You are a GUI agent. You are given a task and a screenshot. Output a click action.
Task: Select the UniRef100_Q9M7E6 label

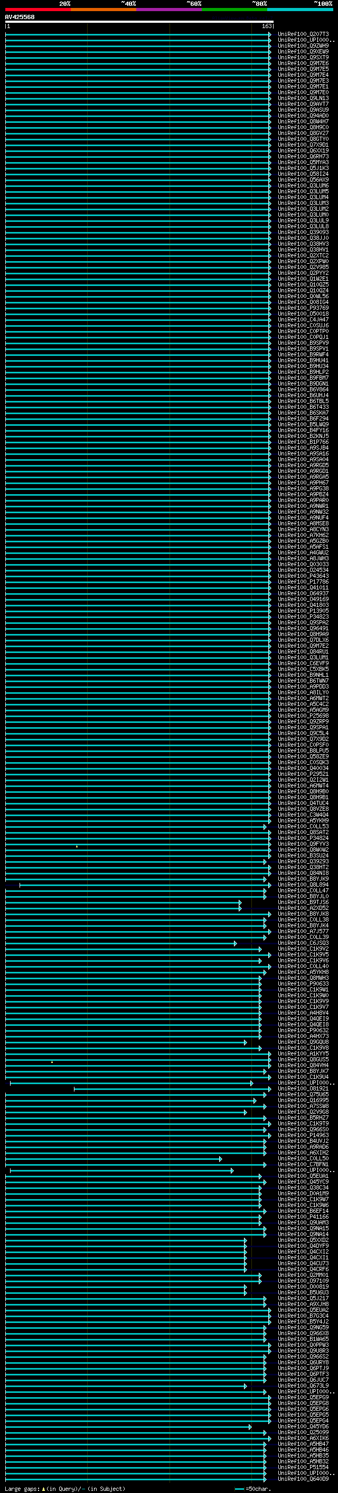pos(303,63)
